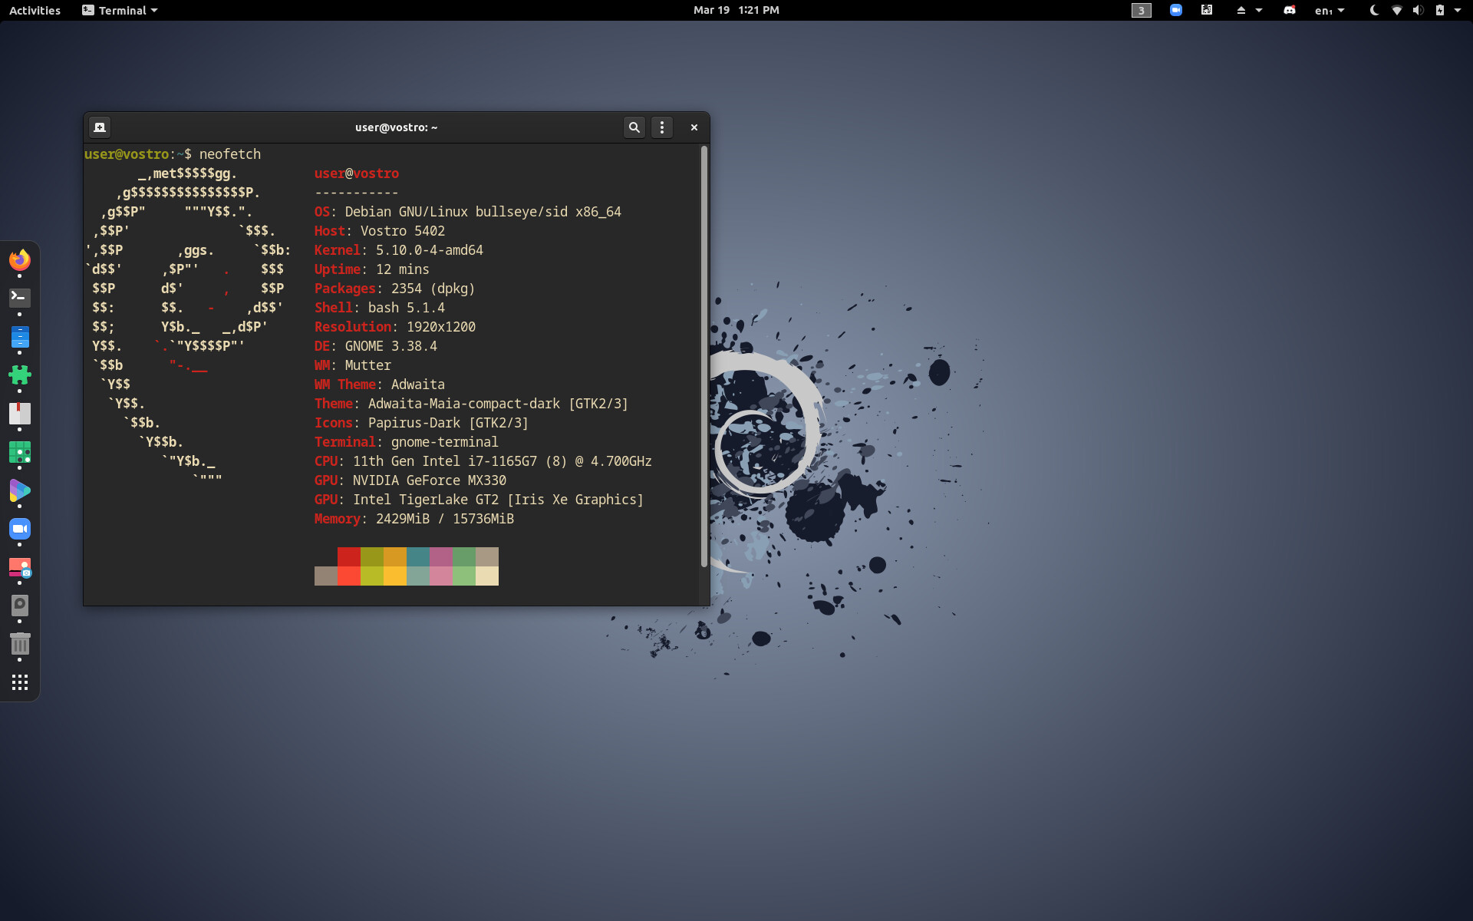Click the system monitor tray icon
The height and width of the screenshot is (921, 1473).
click(x=1207, y=10)
